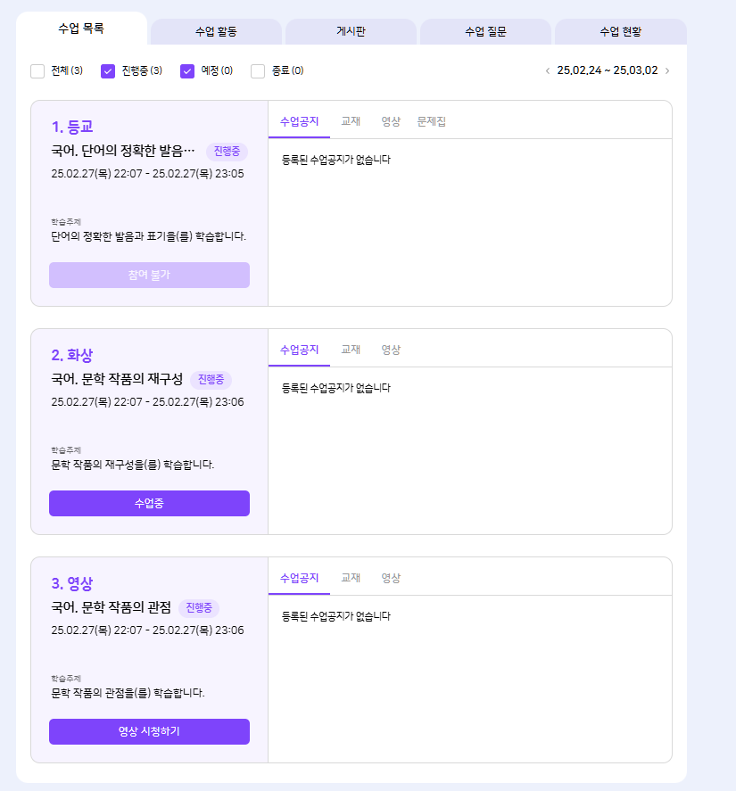Uncheck the 진행중 (3) filter
This screenshot has height=791, width=736.
(x=108, y=71)
